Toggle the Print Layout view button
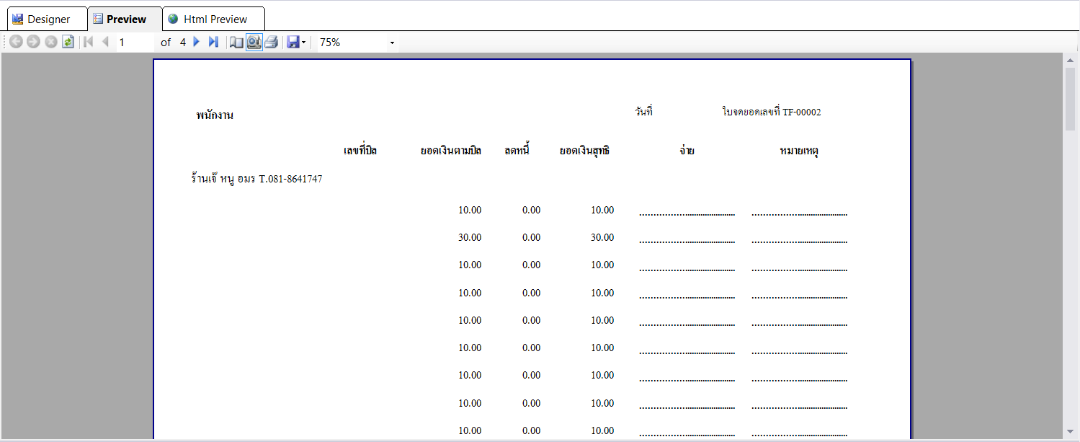The height and width of the screenshot is (442, 1080). (x=254, y=42)
